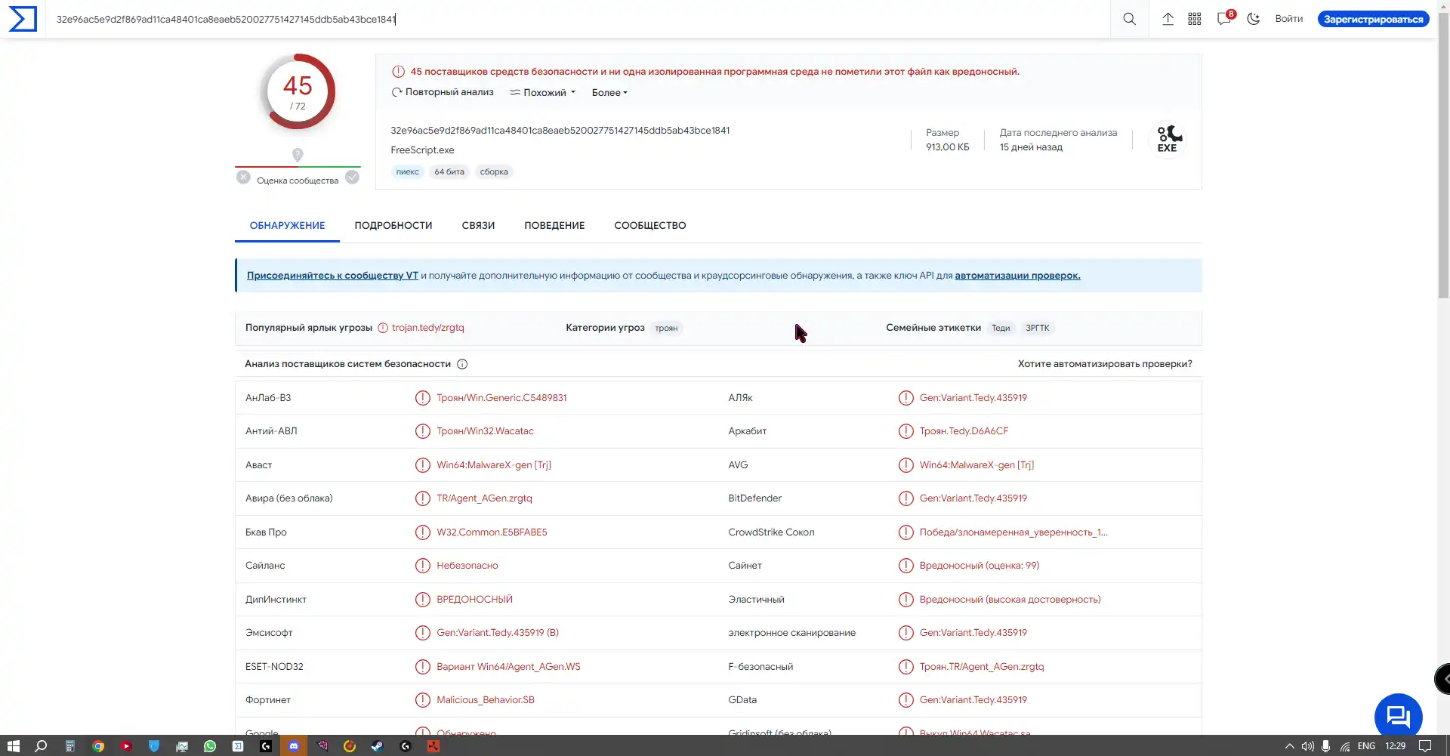
Task: Open Calculator from taskbar
Action: 69,746
